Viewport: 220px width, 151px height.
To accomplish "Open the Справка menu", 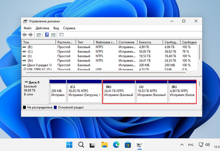I will (69, 28).
